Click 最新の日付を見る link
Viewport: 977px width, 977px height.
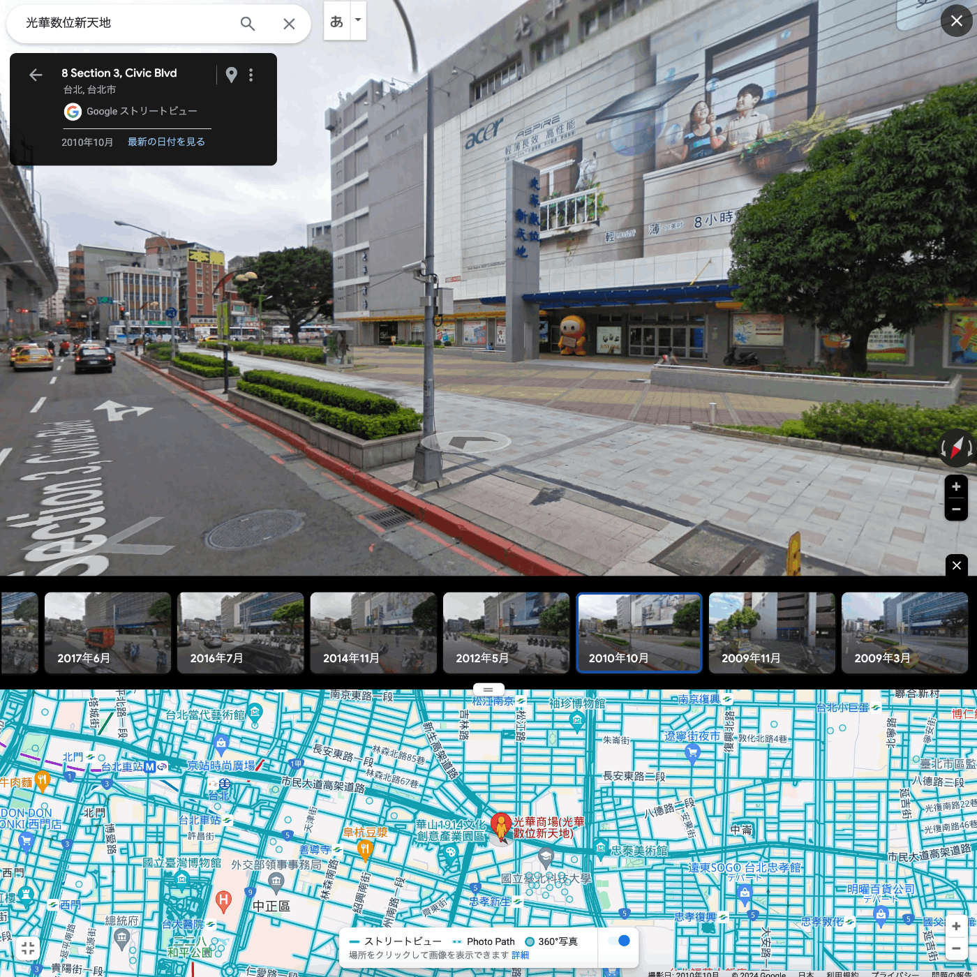[x=166, y=142]
